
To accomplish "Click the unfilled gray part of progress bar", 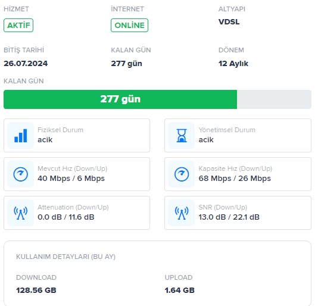I will 274,99.
